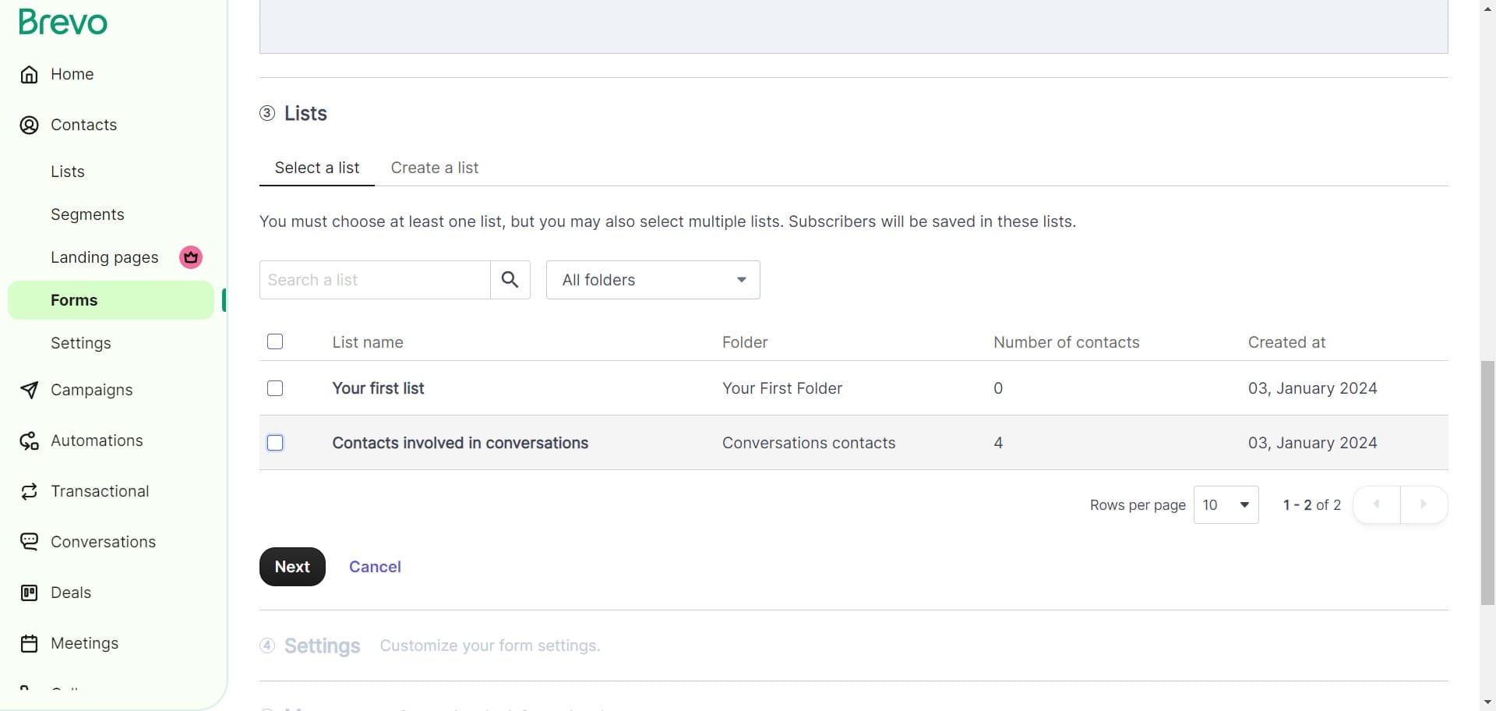
Task: Open Meetings calendar icon
Action: (29, 642)
